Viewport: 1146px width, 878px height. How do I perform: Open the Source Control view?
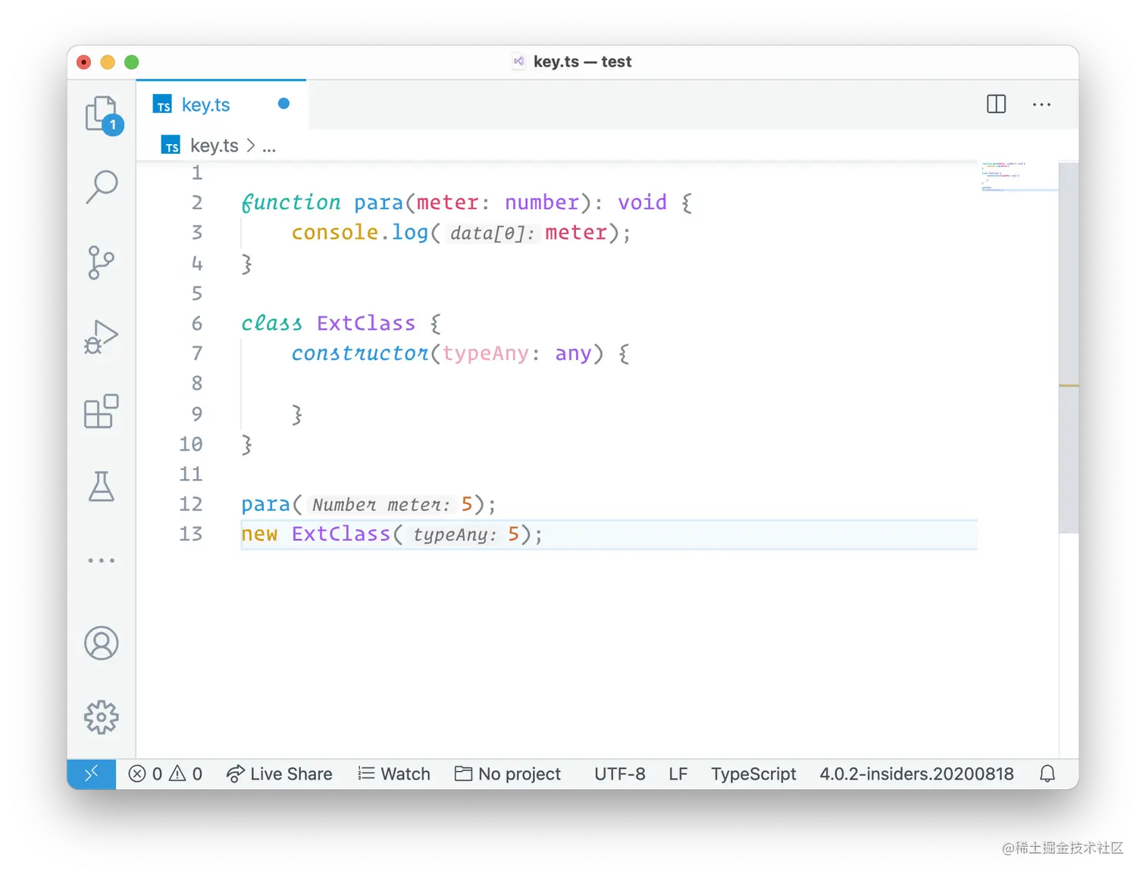click(x=101, y=262)
